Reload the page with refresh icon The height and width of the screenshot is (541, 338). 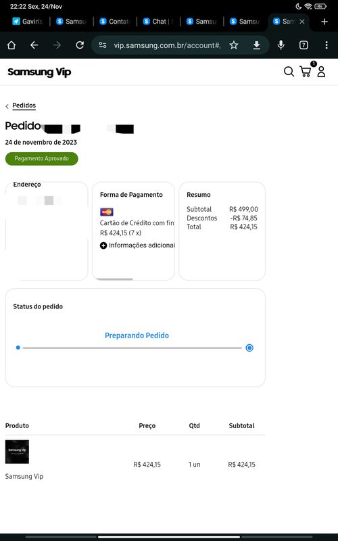80,45
